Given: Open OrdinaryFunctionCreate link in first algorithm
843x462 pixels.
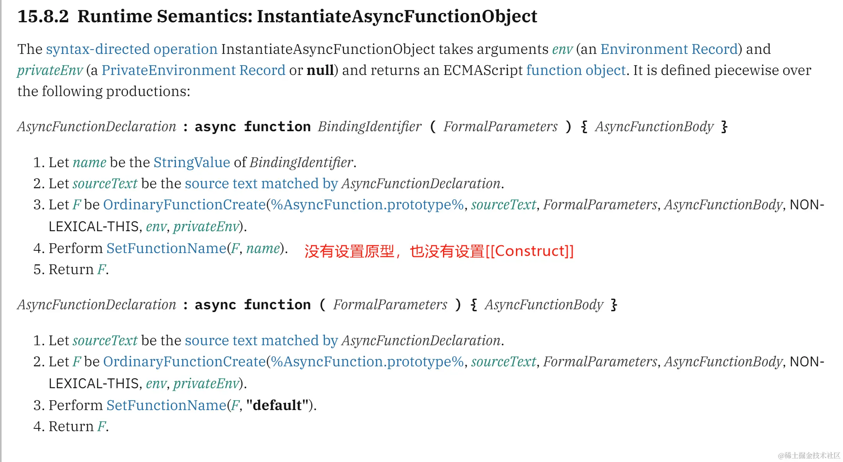Looking at the screenshot, I should [x=184, y=205].
